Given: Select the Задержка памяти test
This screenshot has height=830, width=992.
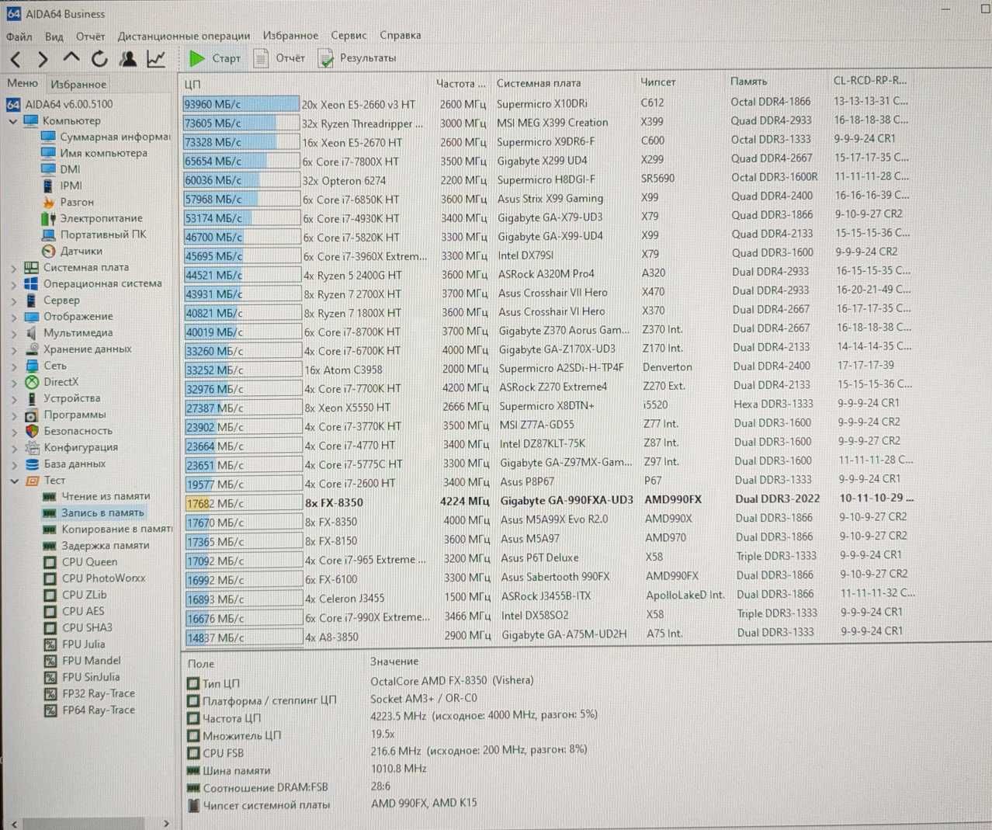Looking at the screenshot, I should point(96,545).
